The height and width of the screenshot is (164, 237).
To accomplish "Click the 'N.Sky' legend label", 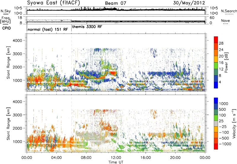I will click(6, 11).
